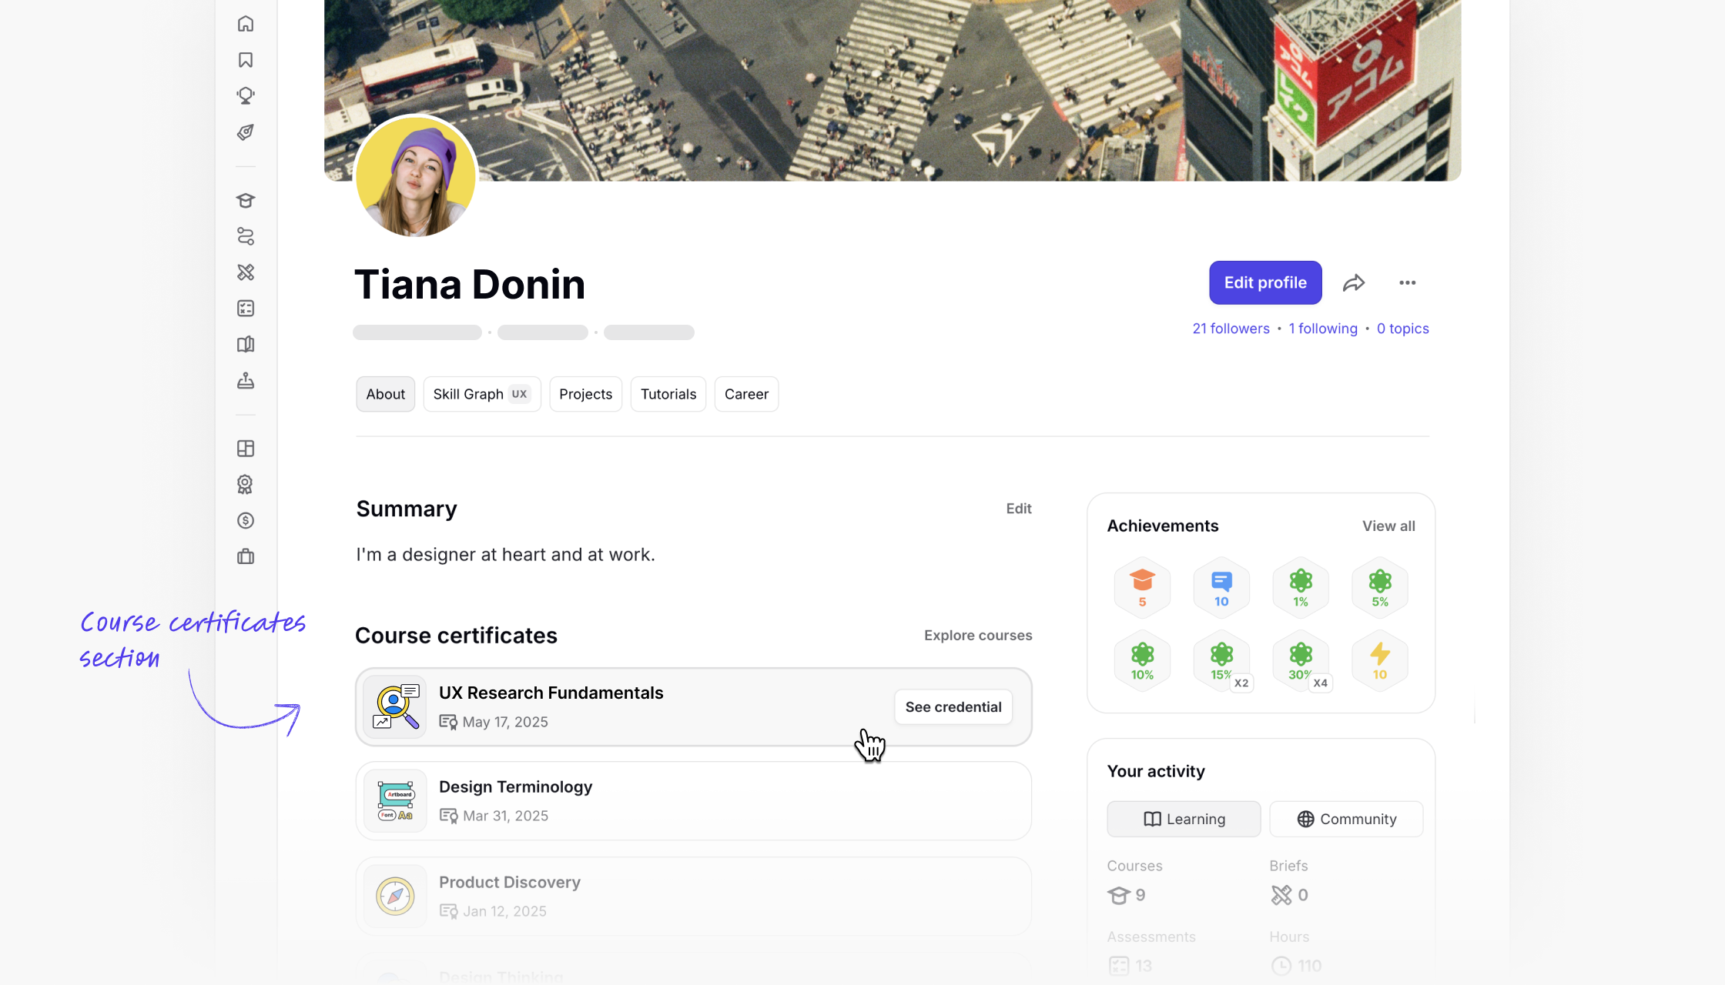This screenshot has width=1725, height=985.
Task: Open the Projects tab
Action: tap(586, 394)
